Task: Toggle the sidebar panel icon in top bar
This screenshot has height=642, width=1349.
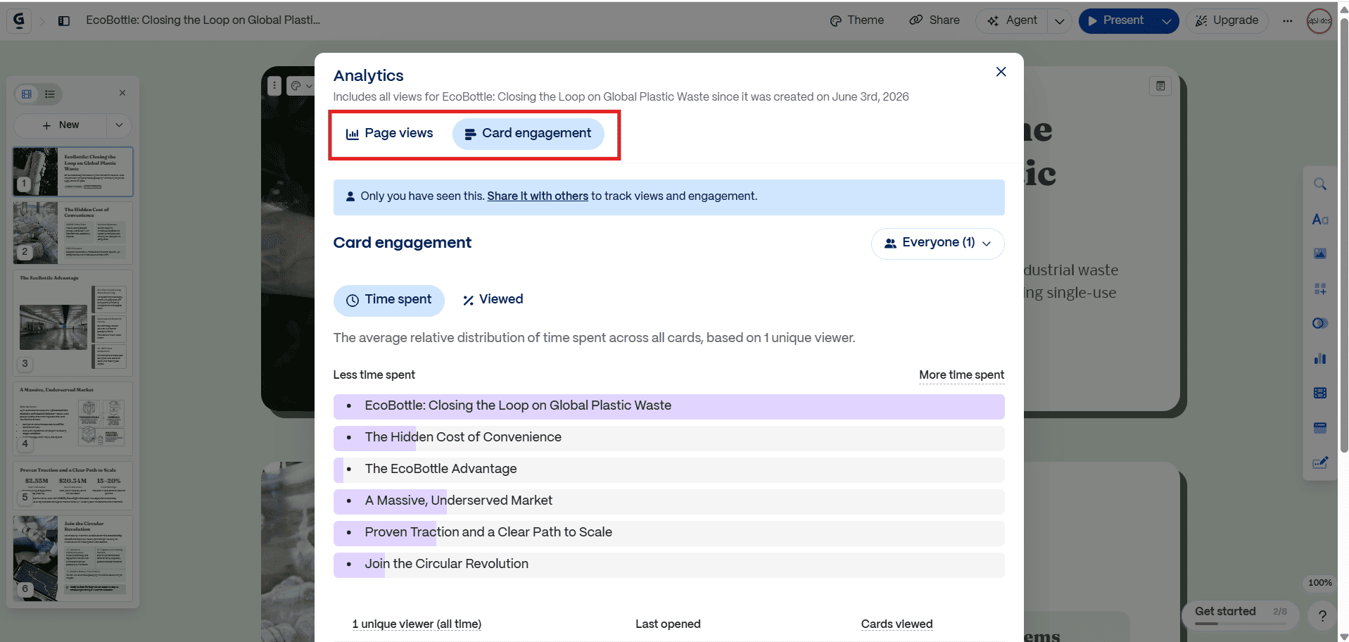Action: point(64,21)
